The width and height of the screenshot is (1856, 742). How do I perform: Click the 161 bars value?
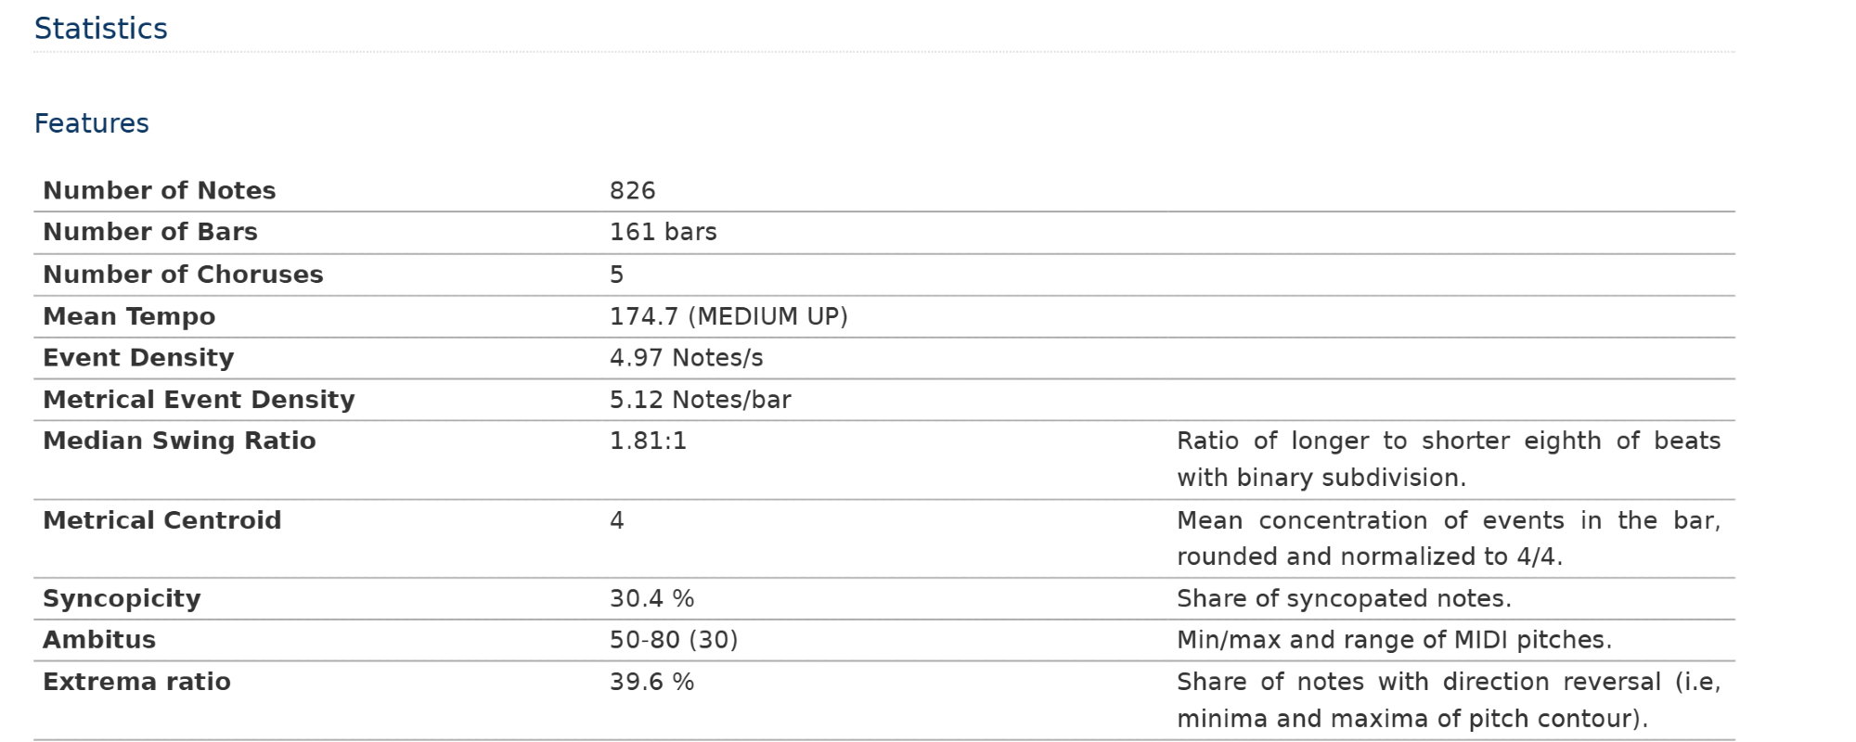pos(664,232)
